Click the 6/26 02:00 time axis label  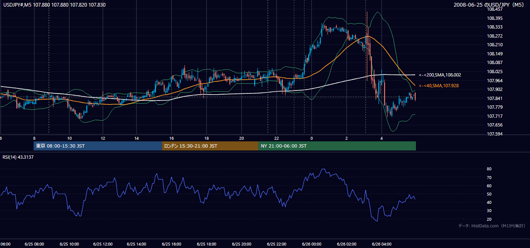[346, 244]
